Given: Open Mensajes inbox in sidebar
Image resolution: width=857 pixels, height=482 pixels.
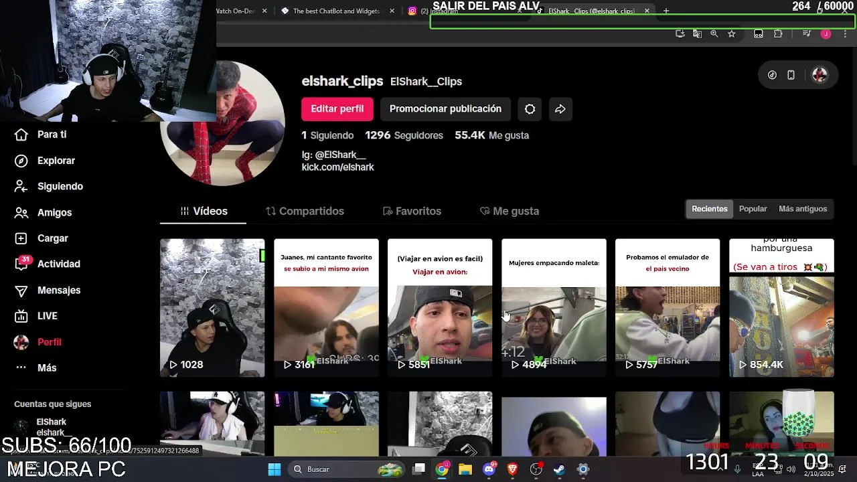Looking at the screenshot, I should (x=48, y=290).
